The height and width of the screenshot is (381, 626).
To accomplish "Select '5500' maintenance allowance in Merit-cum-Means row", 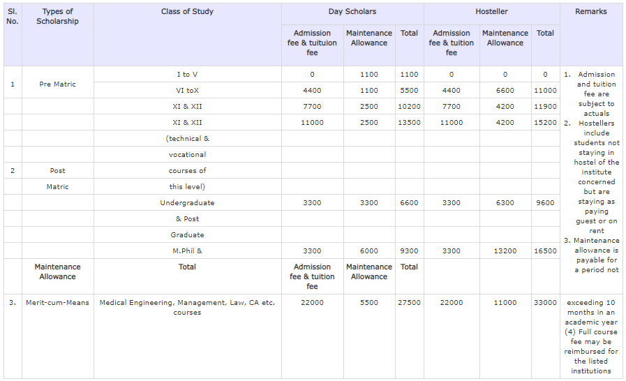I will click(x=369, y=303).
